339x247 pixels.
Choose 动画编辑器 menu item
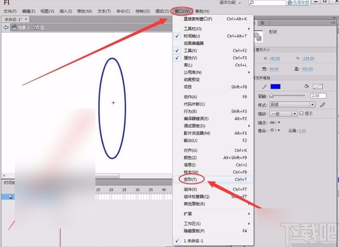pos(213,43)
